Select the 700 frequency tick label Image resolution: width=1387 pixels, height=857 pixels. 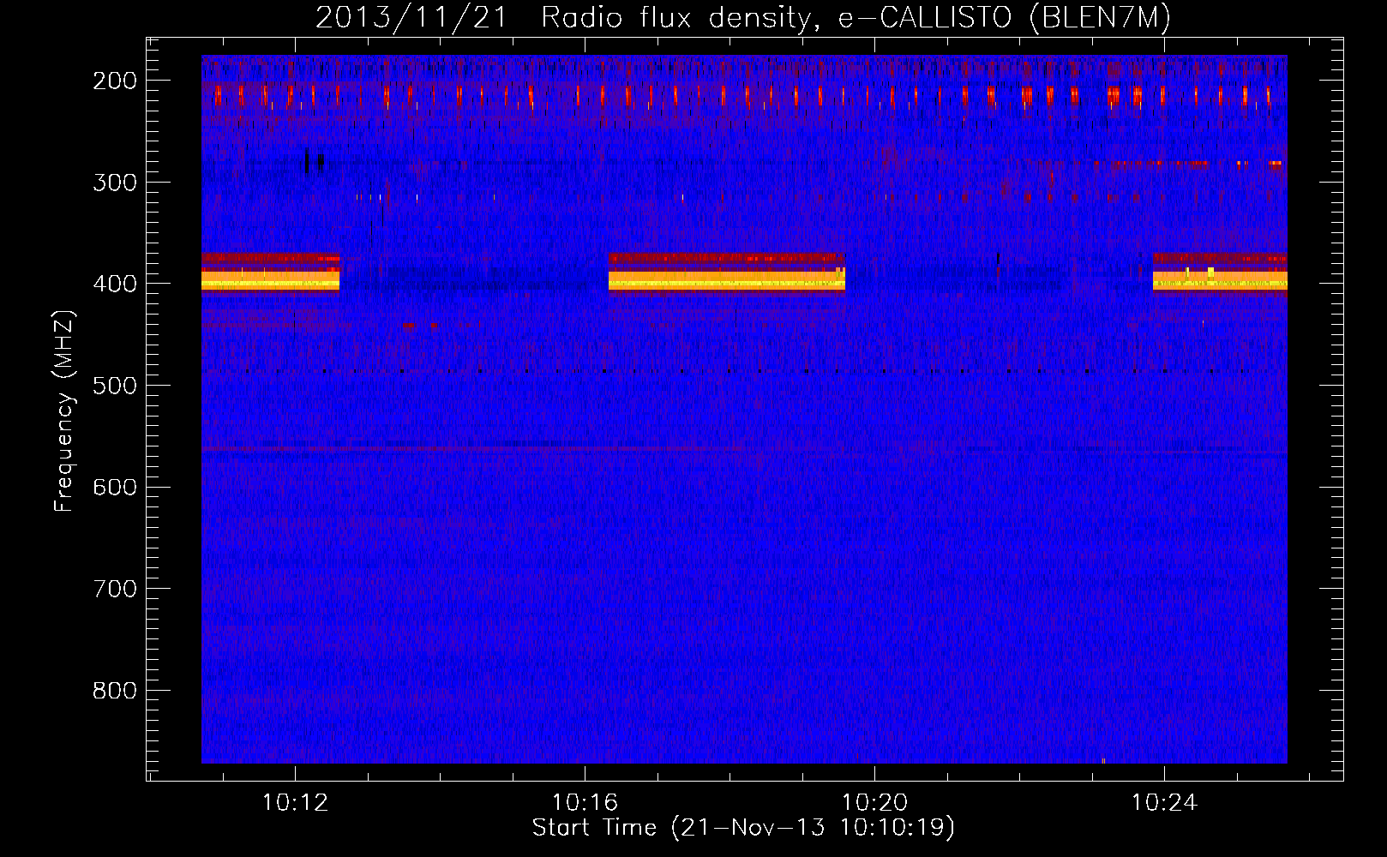(115, 589)
